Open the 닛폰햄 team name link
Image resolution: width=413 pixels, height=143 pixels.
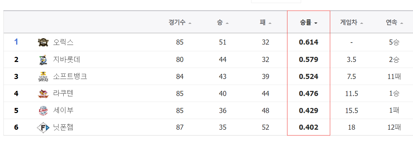point(63,127)
